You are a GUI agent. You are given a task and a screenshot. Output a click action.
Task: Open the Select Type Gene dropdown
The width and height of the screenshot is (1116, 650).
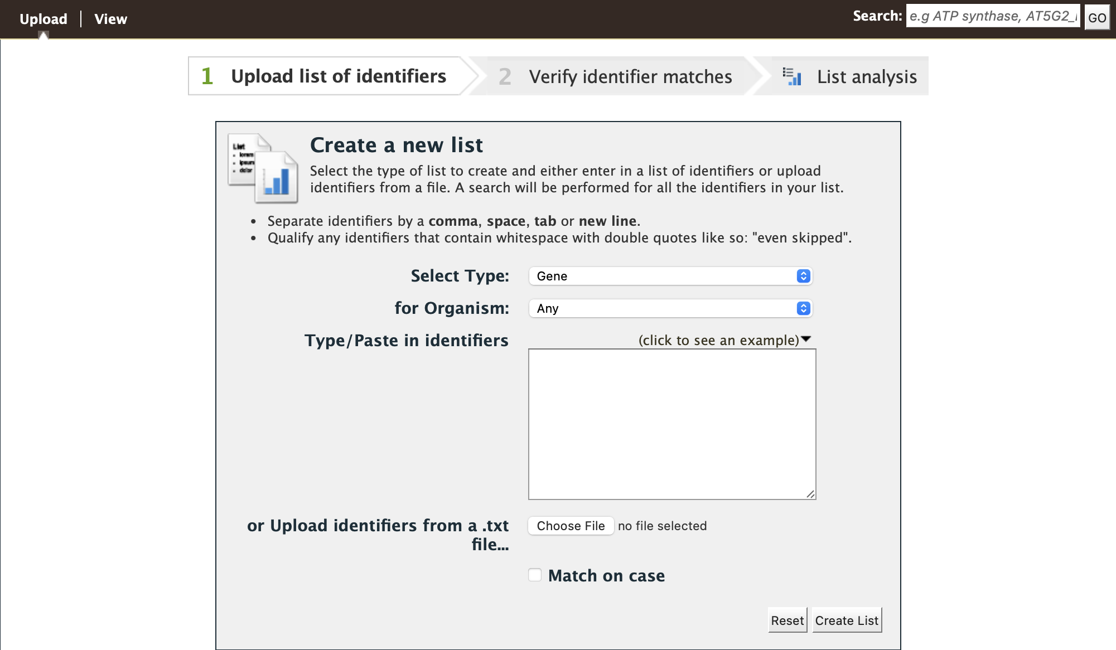coord(670,276)
